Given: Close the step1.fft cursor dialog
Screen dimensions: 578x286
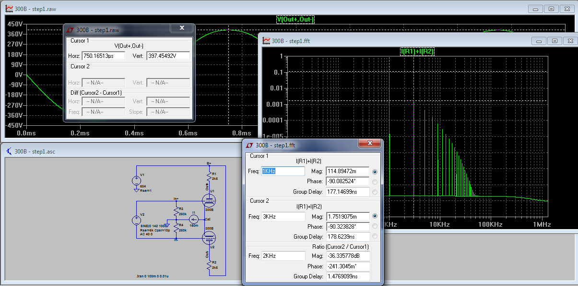Looking at the screenshot, I should click(370, 144).
